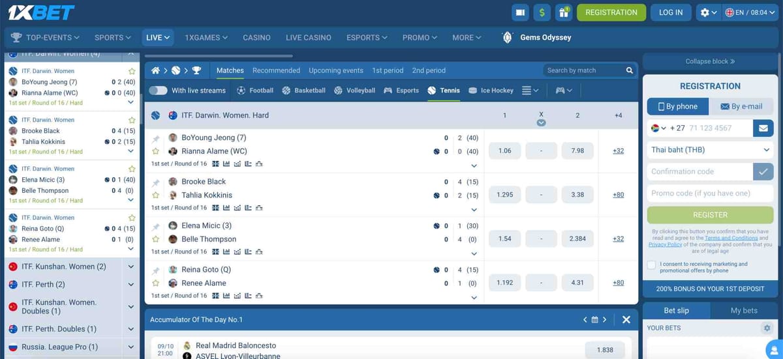Switch to the My bets tab
Image resolution: width=783 pixels, height=359 pixels.
tap(744, 311)
